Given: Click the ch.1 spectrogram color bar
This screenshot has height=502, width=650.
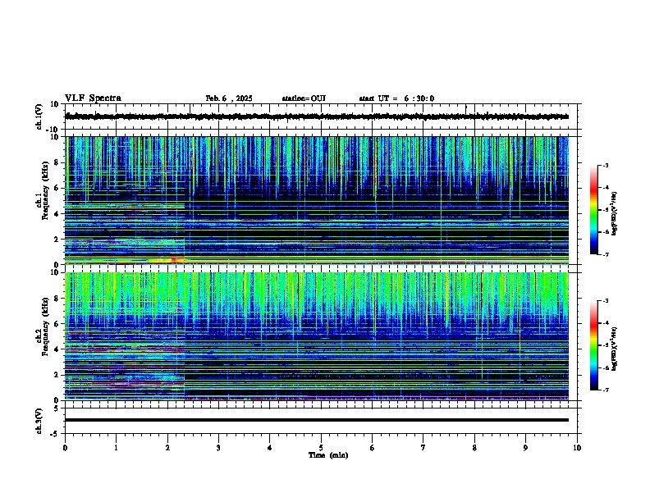Looking at the screenshot, I should [x=594, y=210].
